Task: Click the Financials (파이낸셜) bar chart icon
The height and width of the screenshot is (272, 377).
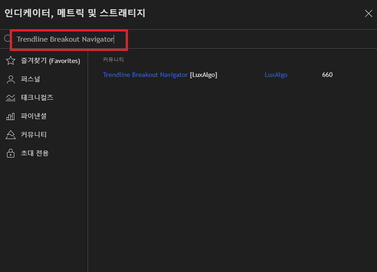Action: (x=11, y=116)
